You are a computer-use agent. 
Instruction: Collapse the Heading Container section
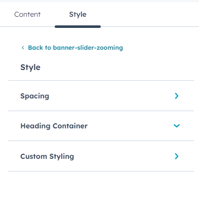(101, 126)
